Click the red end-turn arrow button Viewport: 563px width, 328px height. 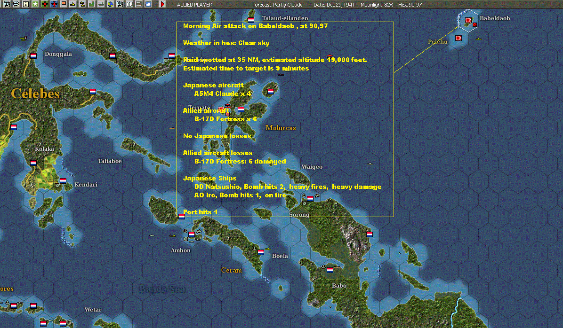coord(162,4)
